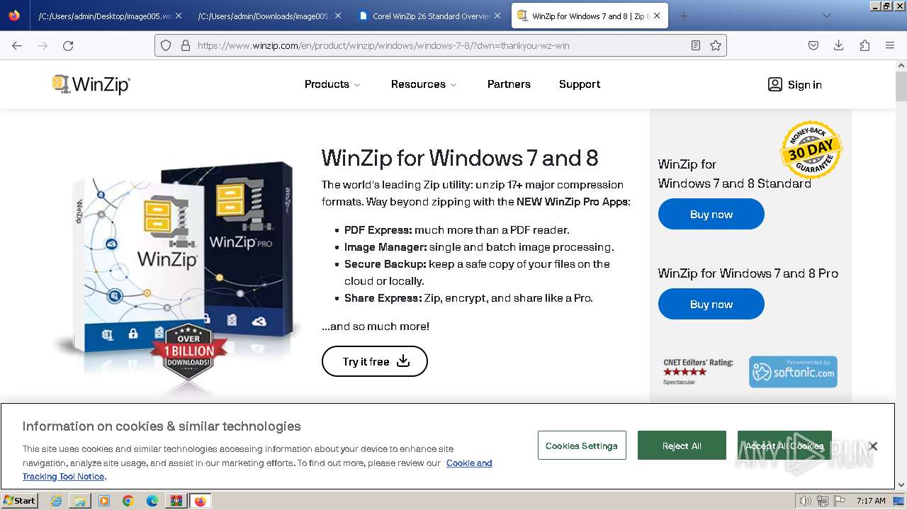Click the Softonic.com badge
This screenshot has width=907, height=510.
(793, 372)
